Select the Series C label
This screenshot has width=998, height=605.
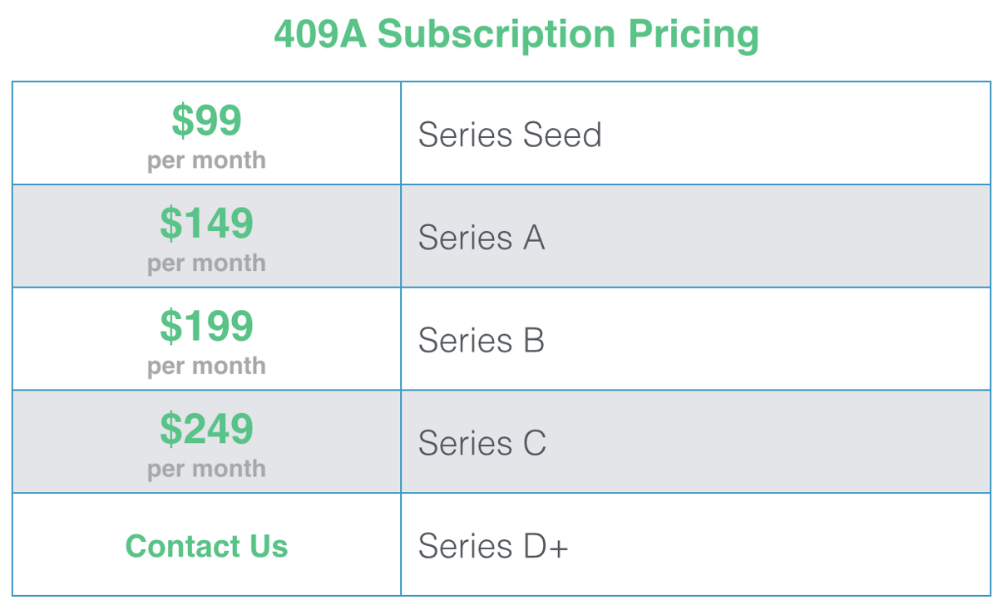click(x=482, y=443)
